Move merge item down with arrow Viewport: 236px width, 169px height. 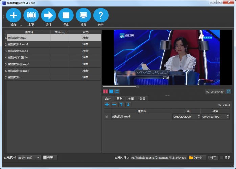click(128, 104)
